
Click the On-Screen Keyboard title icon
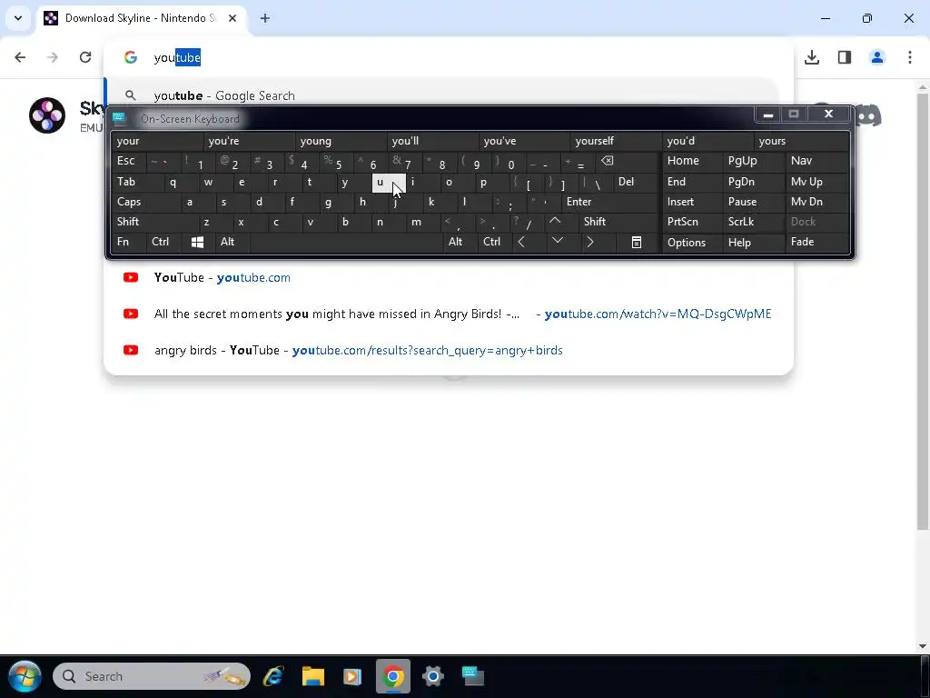click(x=120, y=118)
